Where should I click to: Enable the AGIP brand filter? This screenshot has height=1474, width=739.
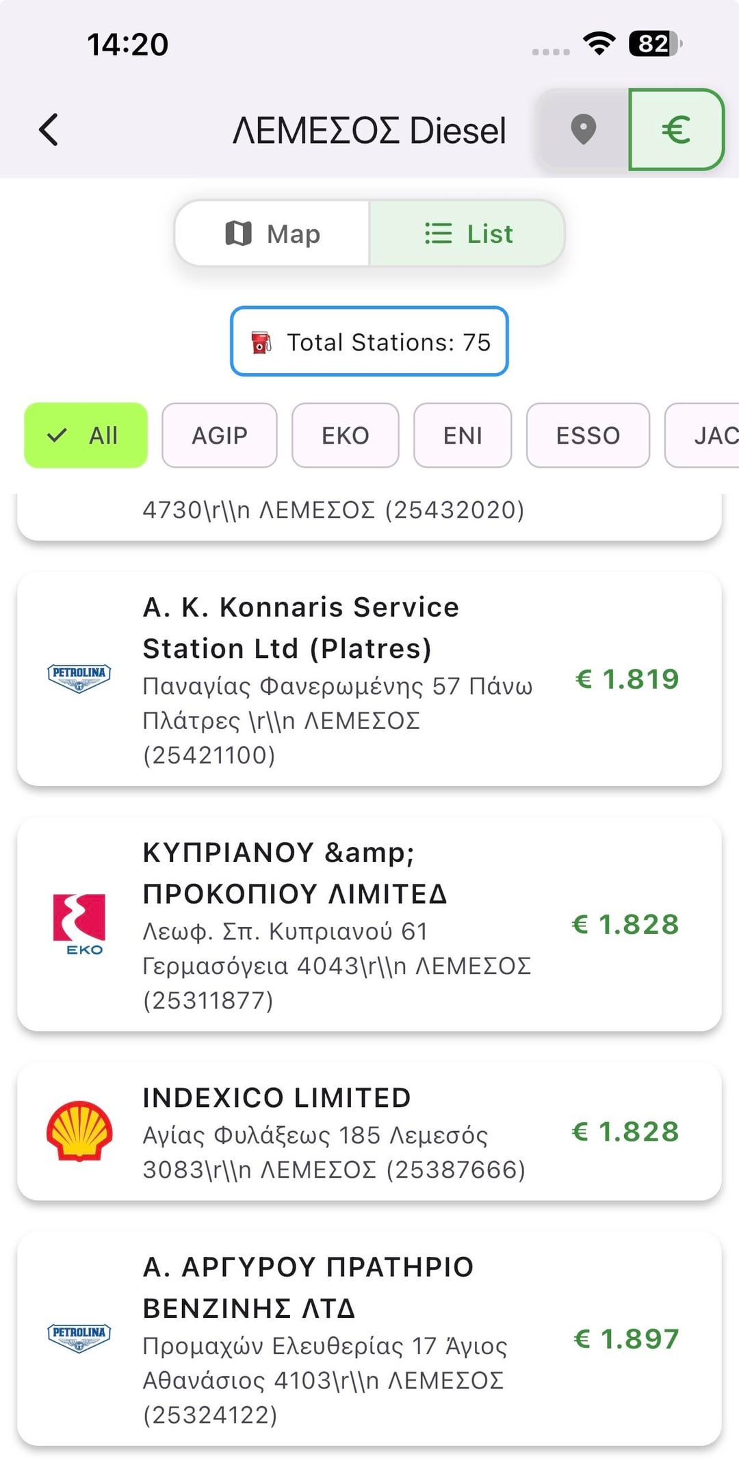click(x=219, y=435)
